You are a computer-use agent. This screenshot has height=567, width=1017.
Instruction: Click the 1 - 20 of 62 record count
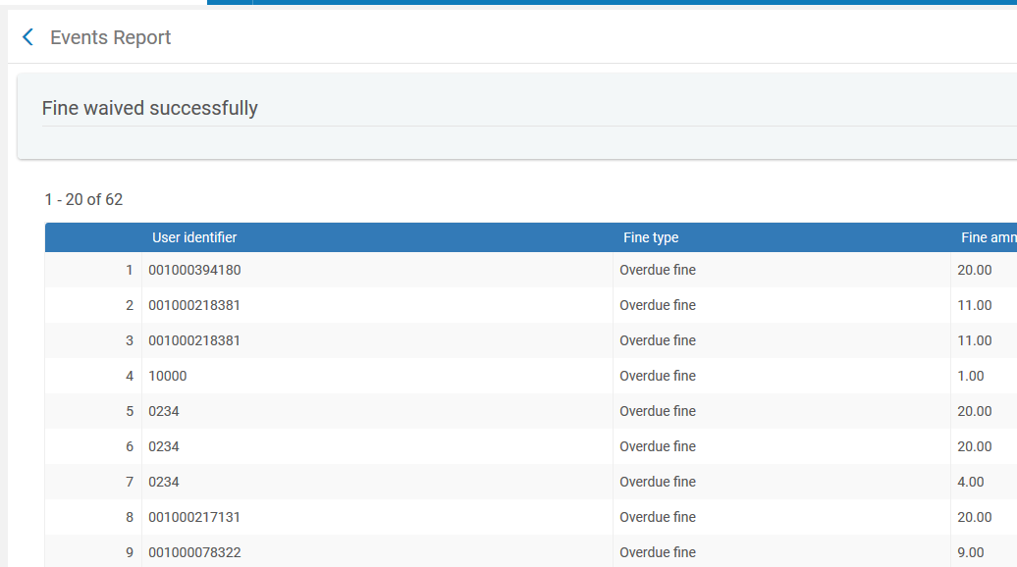coord(83,199)
